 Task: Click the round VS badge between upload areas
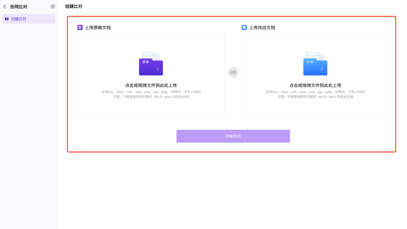click(233, 72)
